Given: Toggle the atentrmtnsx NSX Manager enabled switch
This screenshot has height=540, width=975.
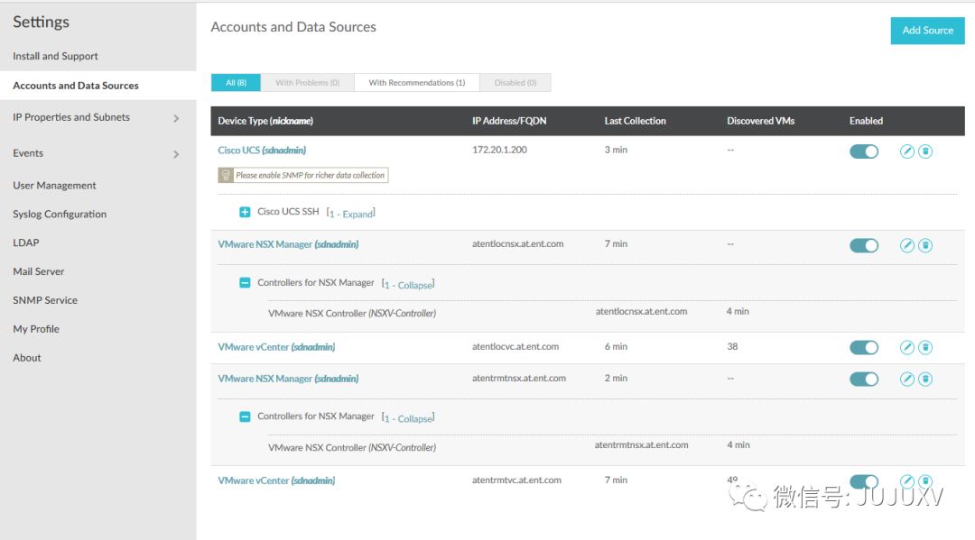Looking at the screenshot, I should click(864, 379).
